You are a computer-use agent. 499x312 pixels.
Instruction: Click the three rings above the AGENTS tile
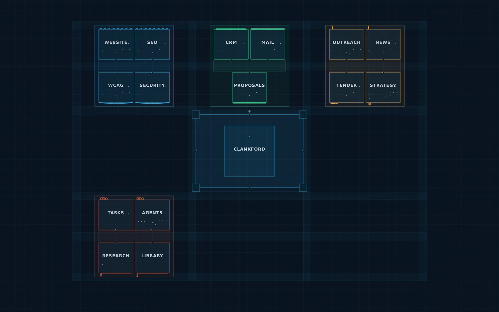(140, 199)
